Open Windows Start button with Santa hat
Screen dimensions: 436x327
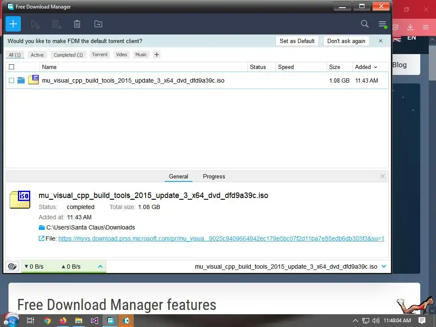(x=11, y=320)
